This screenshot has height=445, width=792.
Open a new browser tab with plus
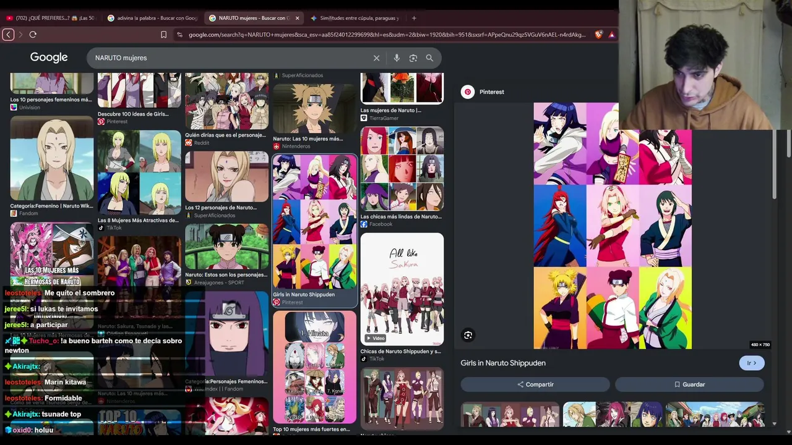coord(414,18)
